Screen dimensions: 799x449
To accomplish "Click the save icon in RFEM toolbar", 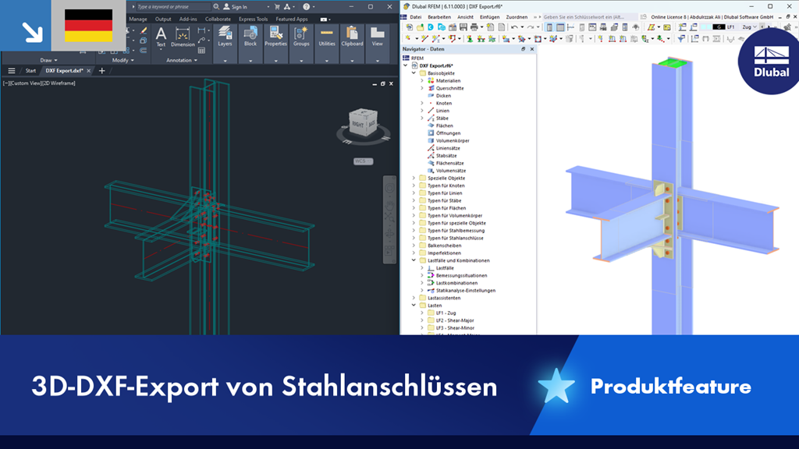I will 463,27.
